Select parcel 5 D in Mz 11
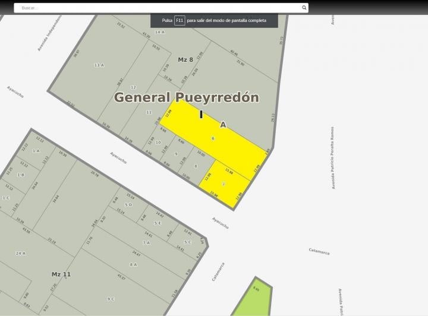 pyautogui.click(x=128, y=204)
